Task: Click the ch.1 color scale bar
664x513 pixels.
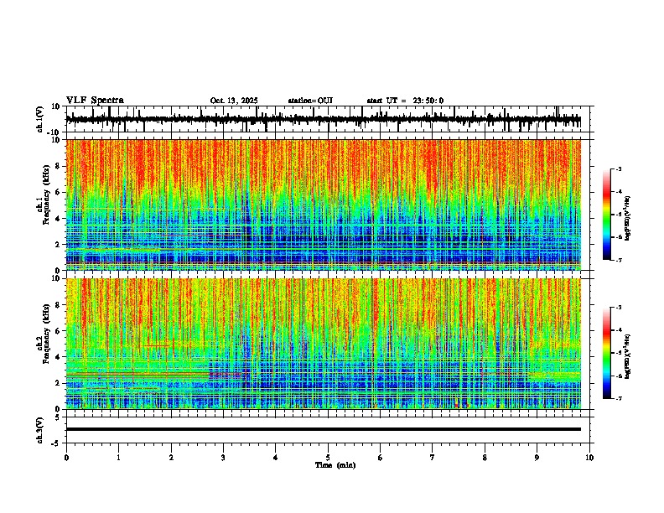Action: pyautogui.click(x=607, y=215)
